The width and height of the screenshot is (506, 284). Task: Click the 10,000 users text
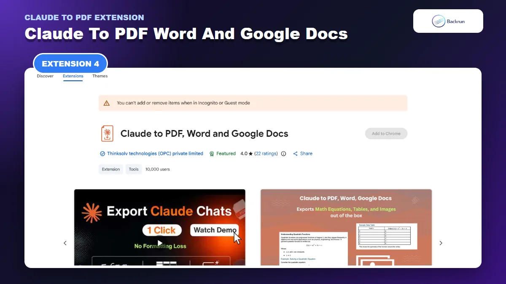[158, 169]
